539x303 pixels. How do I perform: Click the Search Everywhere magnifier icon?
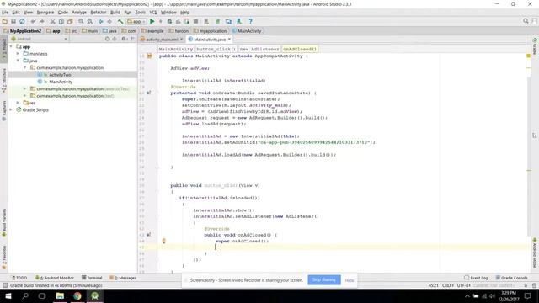(x=526, y=21)
